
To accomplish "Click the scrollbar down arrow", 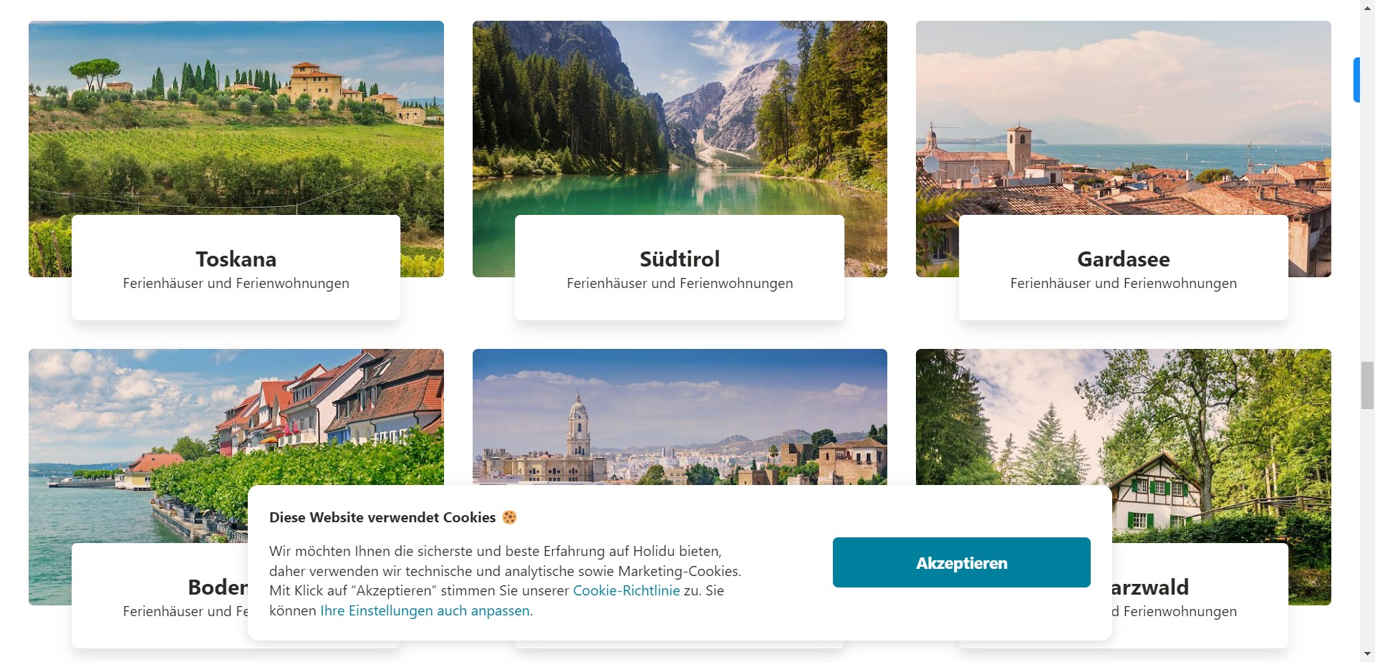I will [x=1367, y=655].
